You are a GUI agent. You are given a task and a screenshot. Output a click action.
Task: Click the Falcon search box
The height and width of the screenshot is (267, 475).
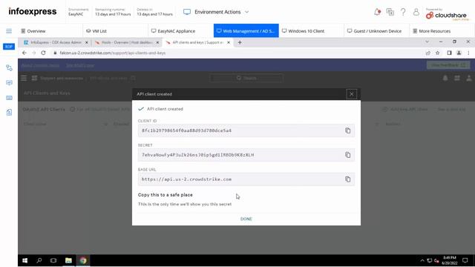[246, 78]
